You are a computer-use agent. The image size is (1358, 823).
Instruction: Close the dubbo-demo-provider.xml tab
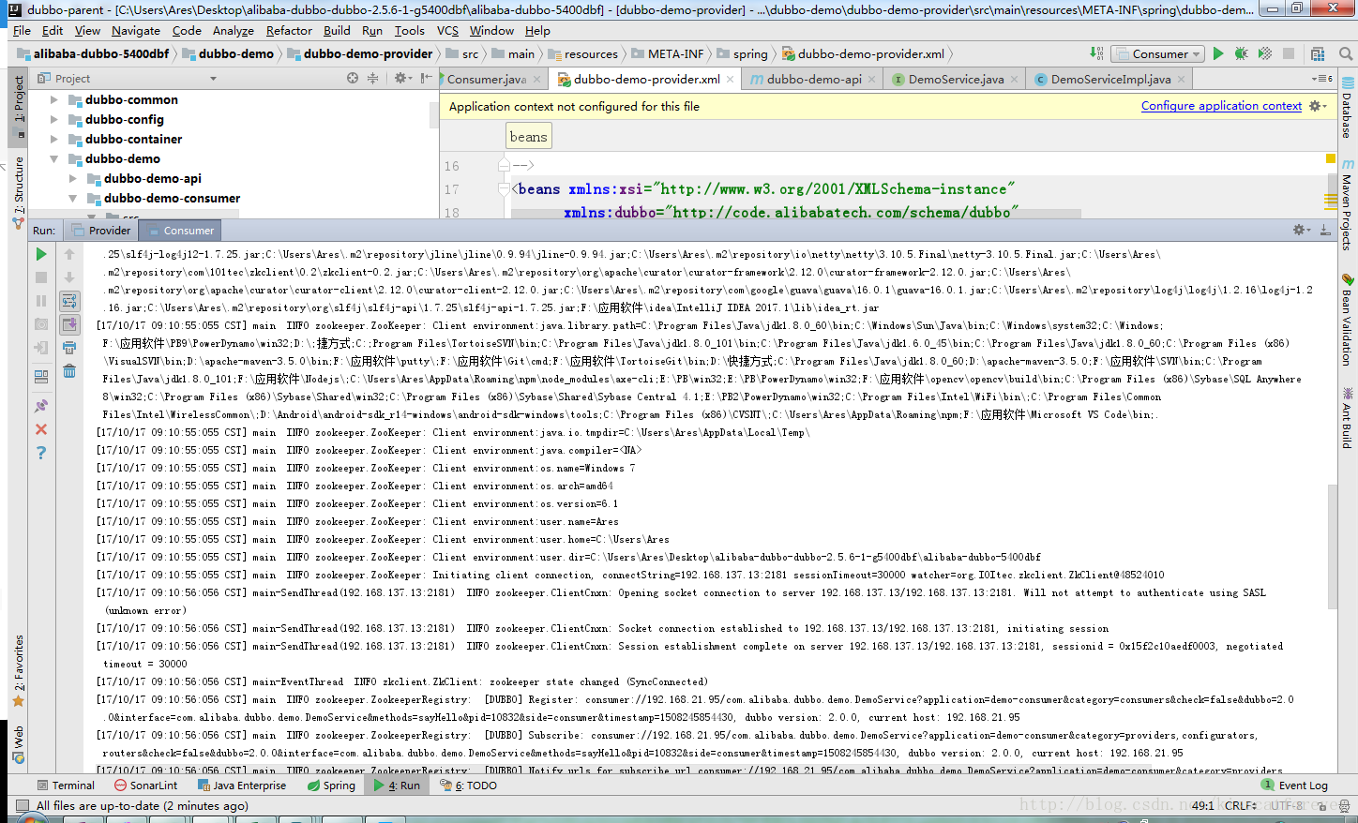(x=731, y=80)
